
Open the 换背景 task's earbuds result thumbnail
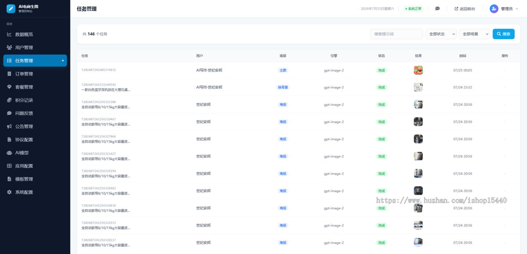[x=418, y=87]
